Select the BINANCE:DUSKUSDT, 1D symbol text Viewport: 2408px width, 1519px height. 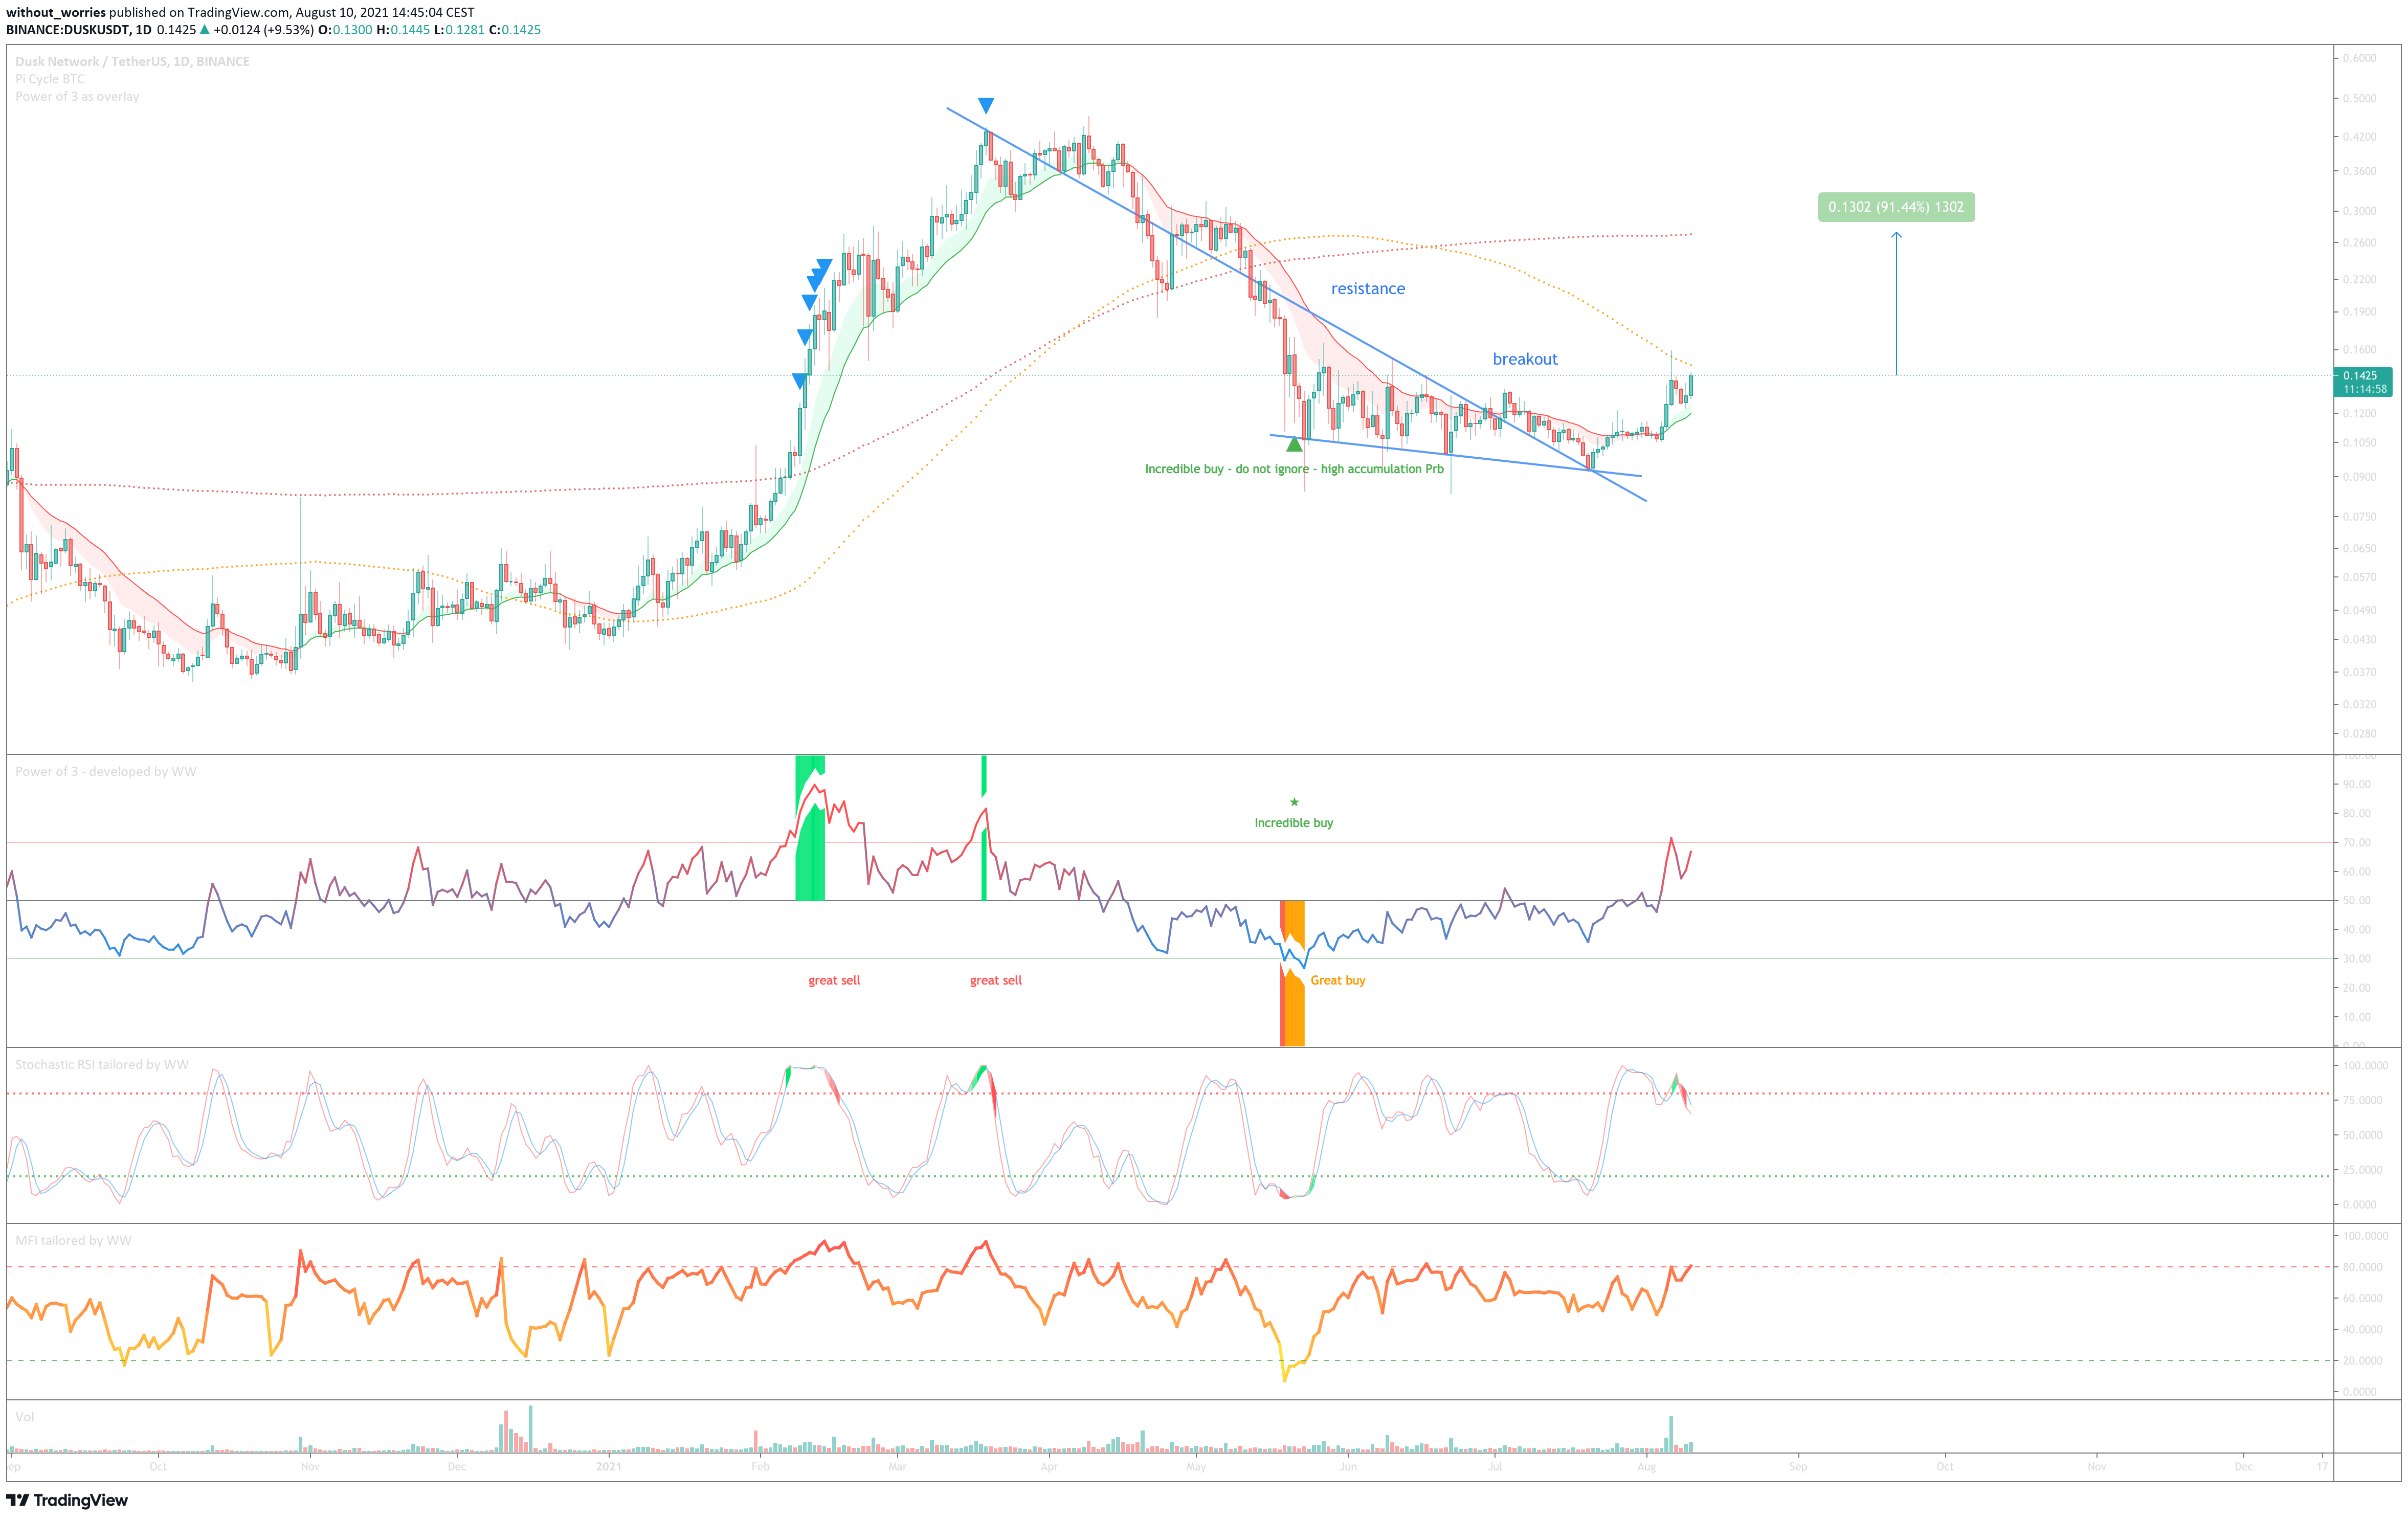[79, 30]
